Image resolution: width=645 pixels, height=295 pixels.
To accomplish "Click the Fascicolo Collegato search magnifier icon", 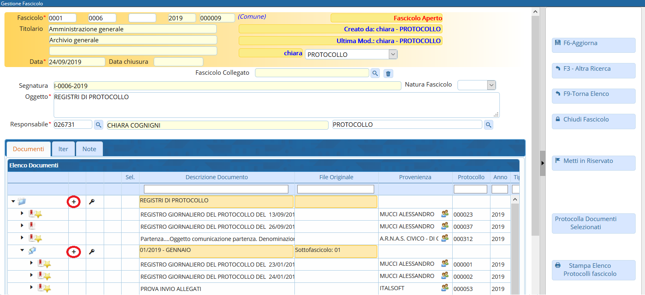I will pyautogui.click(x=375, y=73).
